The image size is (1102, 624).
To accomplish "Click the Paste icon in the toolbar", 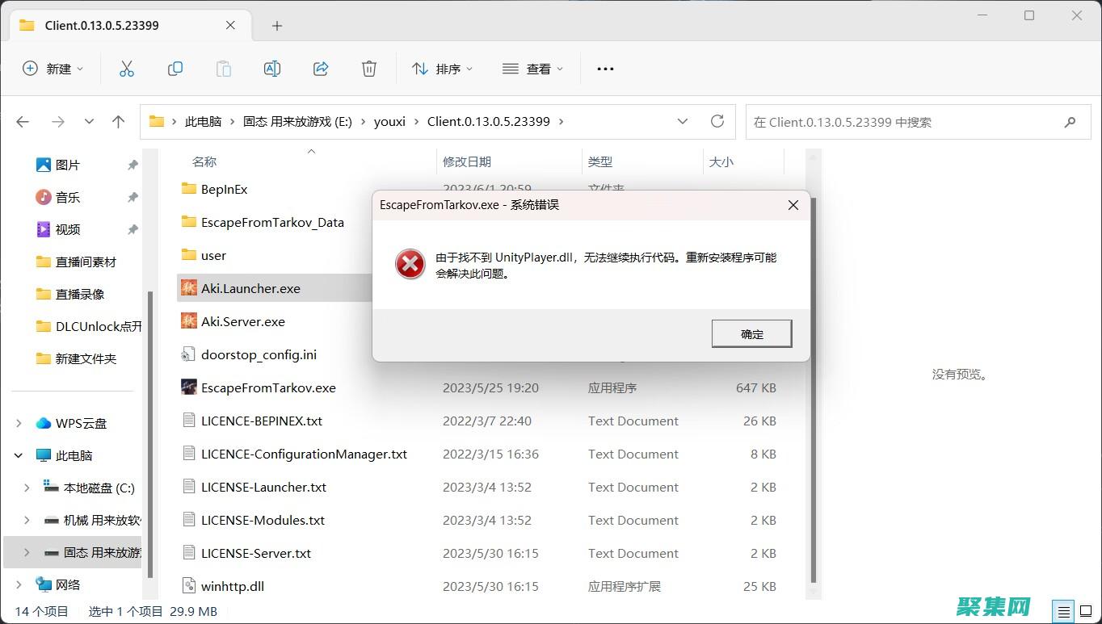I will pyautogui.click(x=223, y=69).
